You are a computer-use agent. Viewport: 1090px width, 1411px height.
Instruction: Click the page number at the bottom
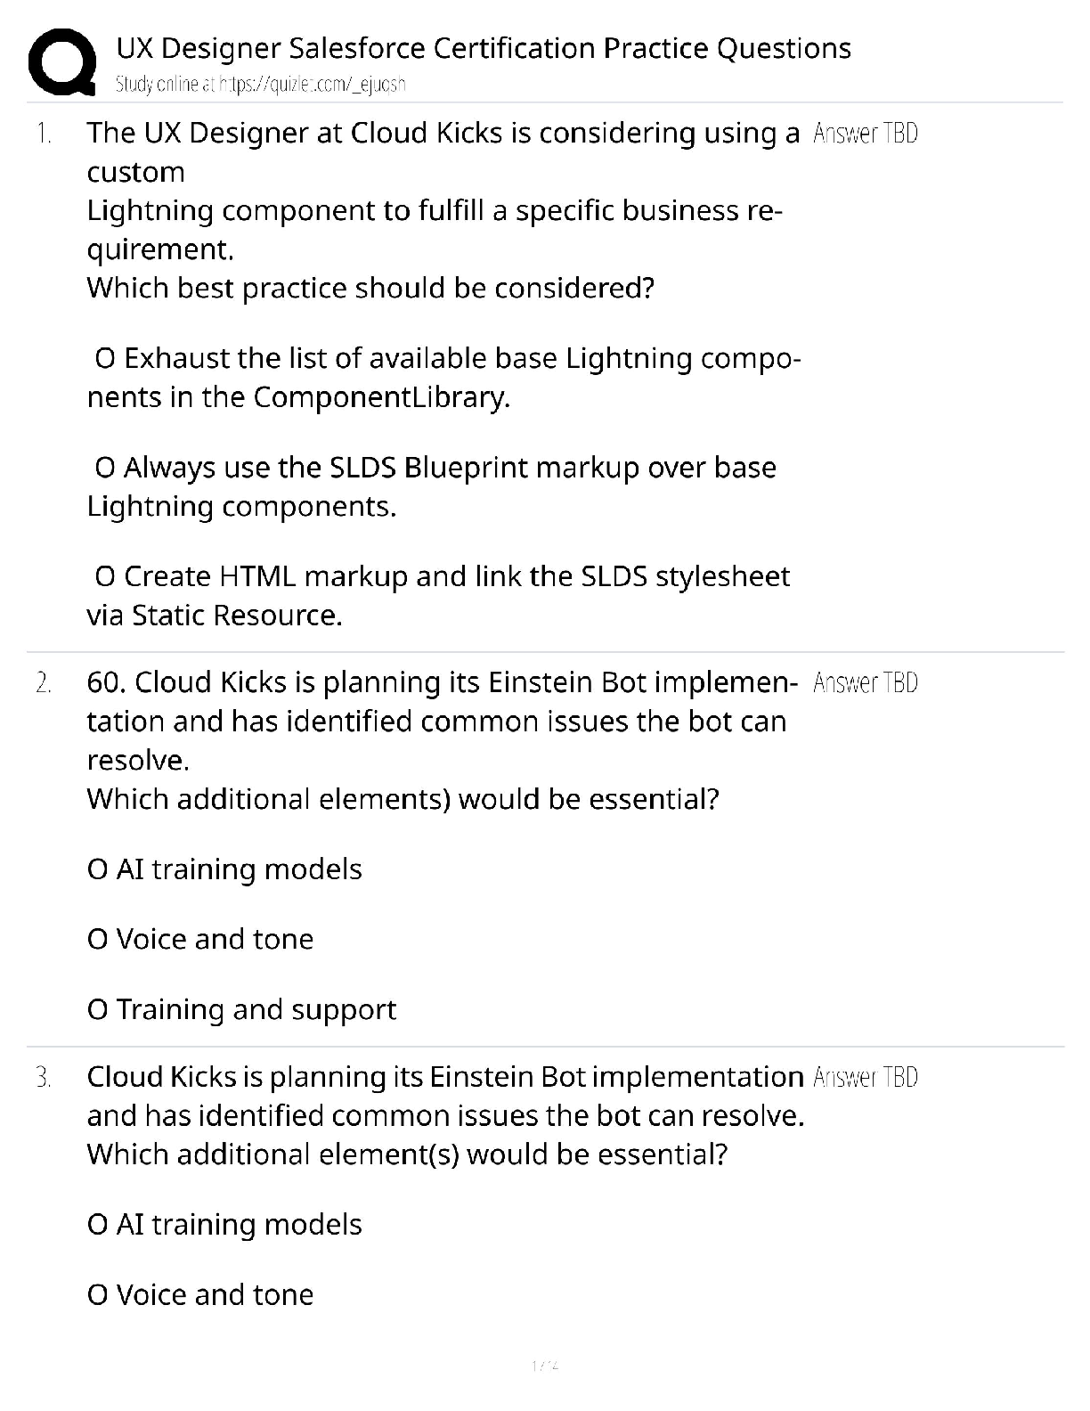[544, 1365]
